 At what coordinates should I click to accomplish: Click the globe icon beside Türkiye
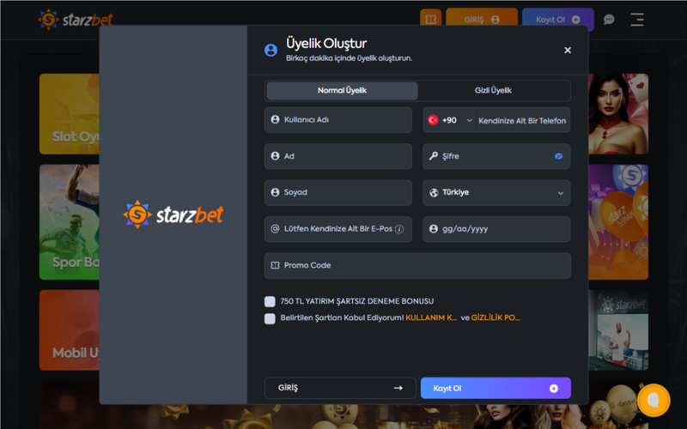point(434,192)
